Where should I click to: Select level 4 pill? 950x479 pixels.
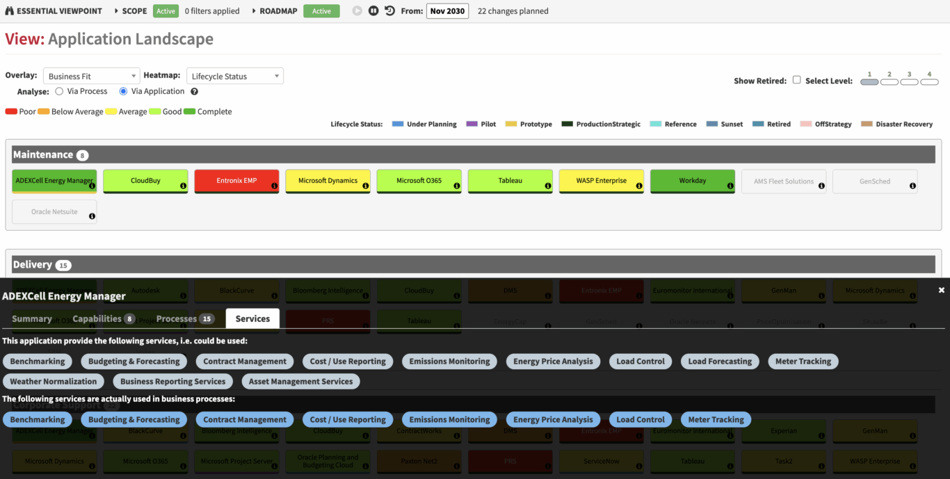[930, 81]
